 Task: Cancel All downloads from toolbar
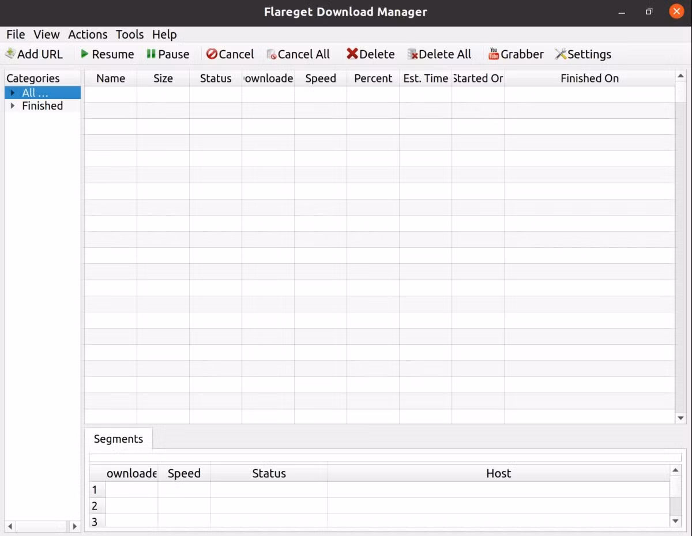298,54
